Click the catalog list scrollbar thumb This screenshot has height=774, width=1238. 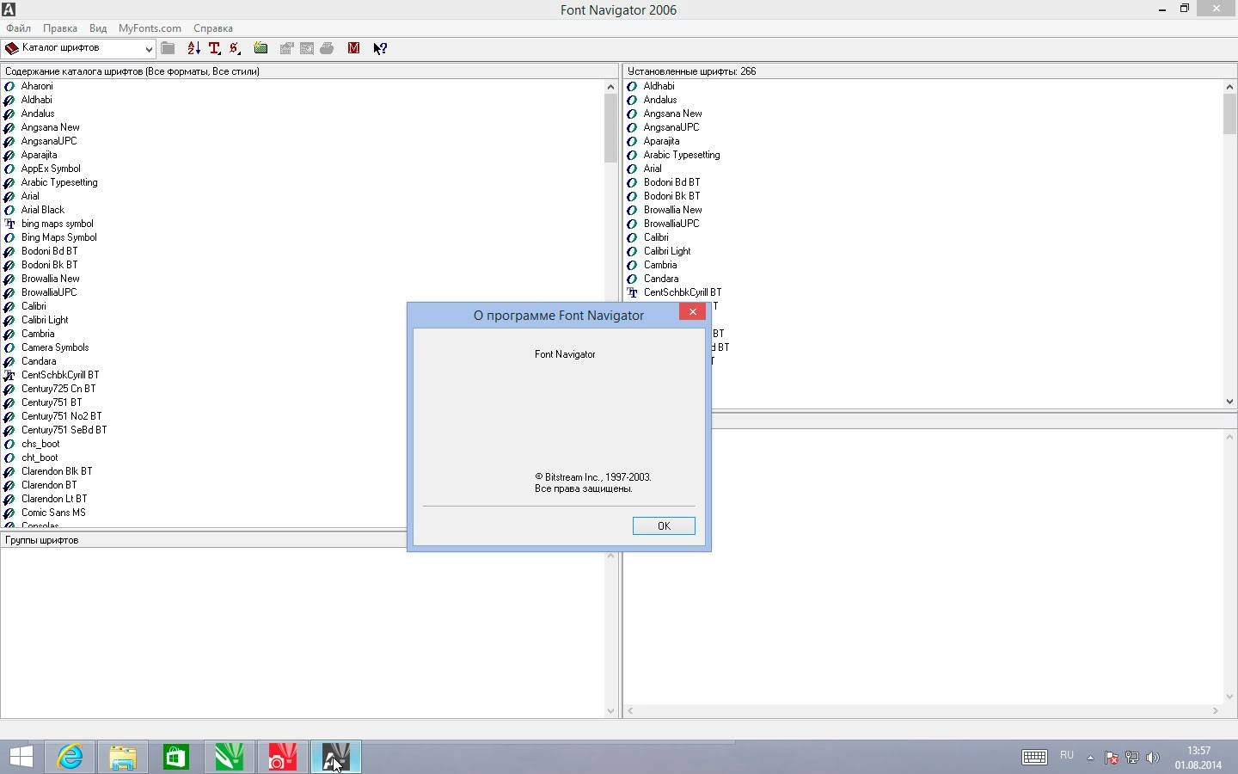[x=610, y=128]
